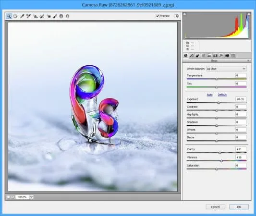Screen dimensions: 256x216
Task: Choose the Color Sampler tool
Action: pyautogui.click(x=28, y=16)
